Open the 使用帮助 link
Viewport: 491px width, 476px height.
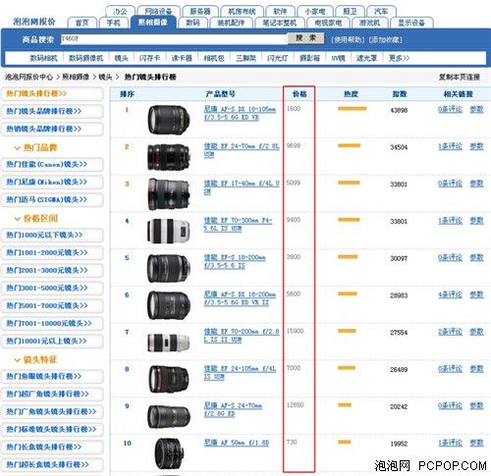tap(348, 40)
